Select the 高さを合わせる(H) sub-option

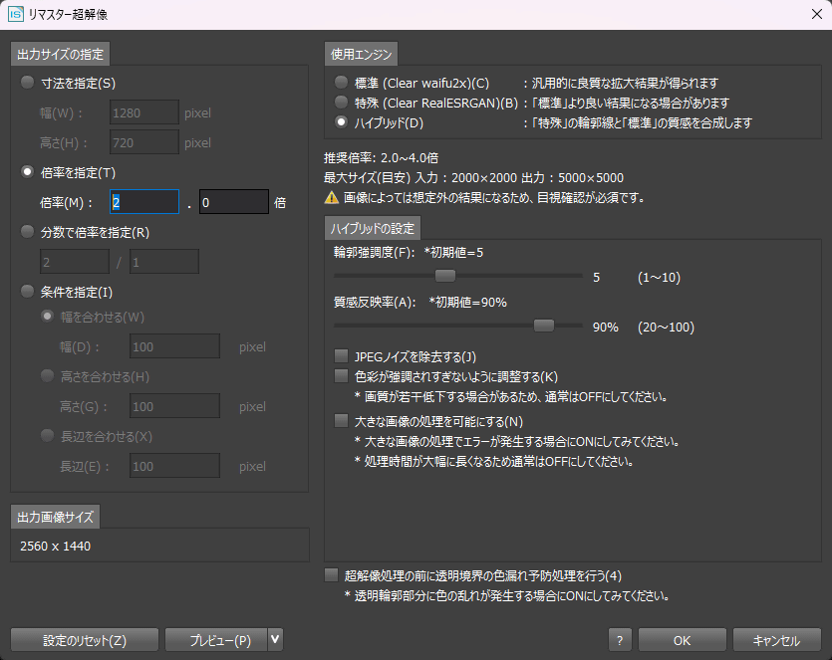[47, 376]
